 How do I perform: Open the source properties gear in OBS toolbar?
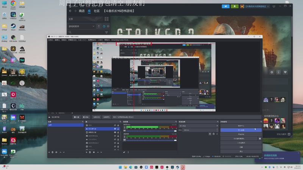tap(77, 117)
